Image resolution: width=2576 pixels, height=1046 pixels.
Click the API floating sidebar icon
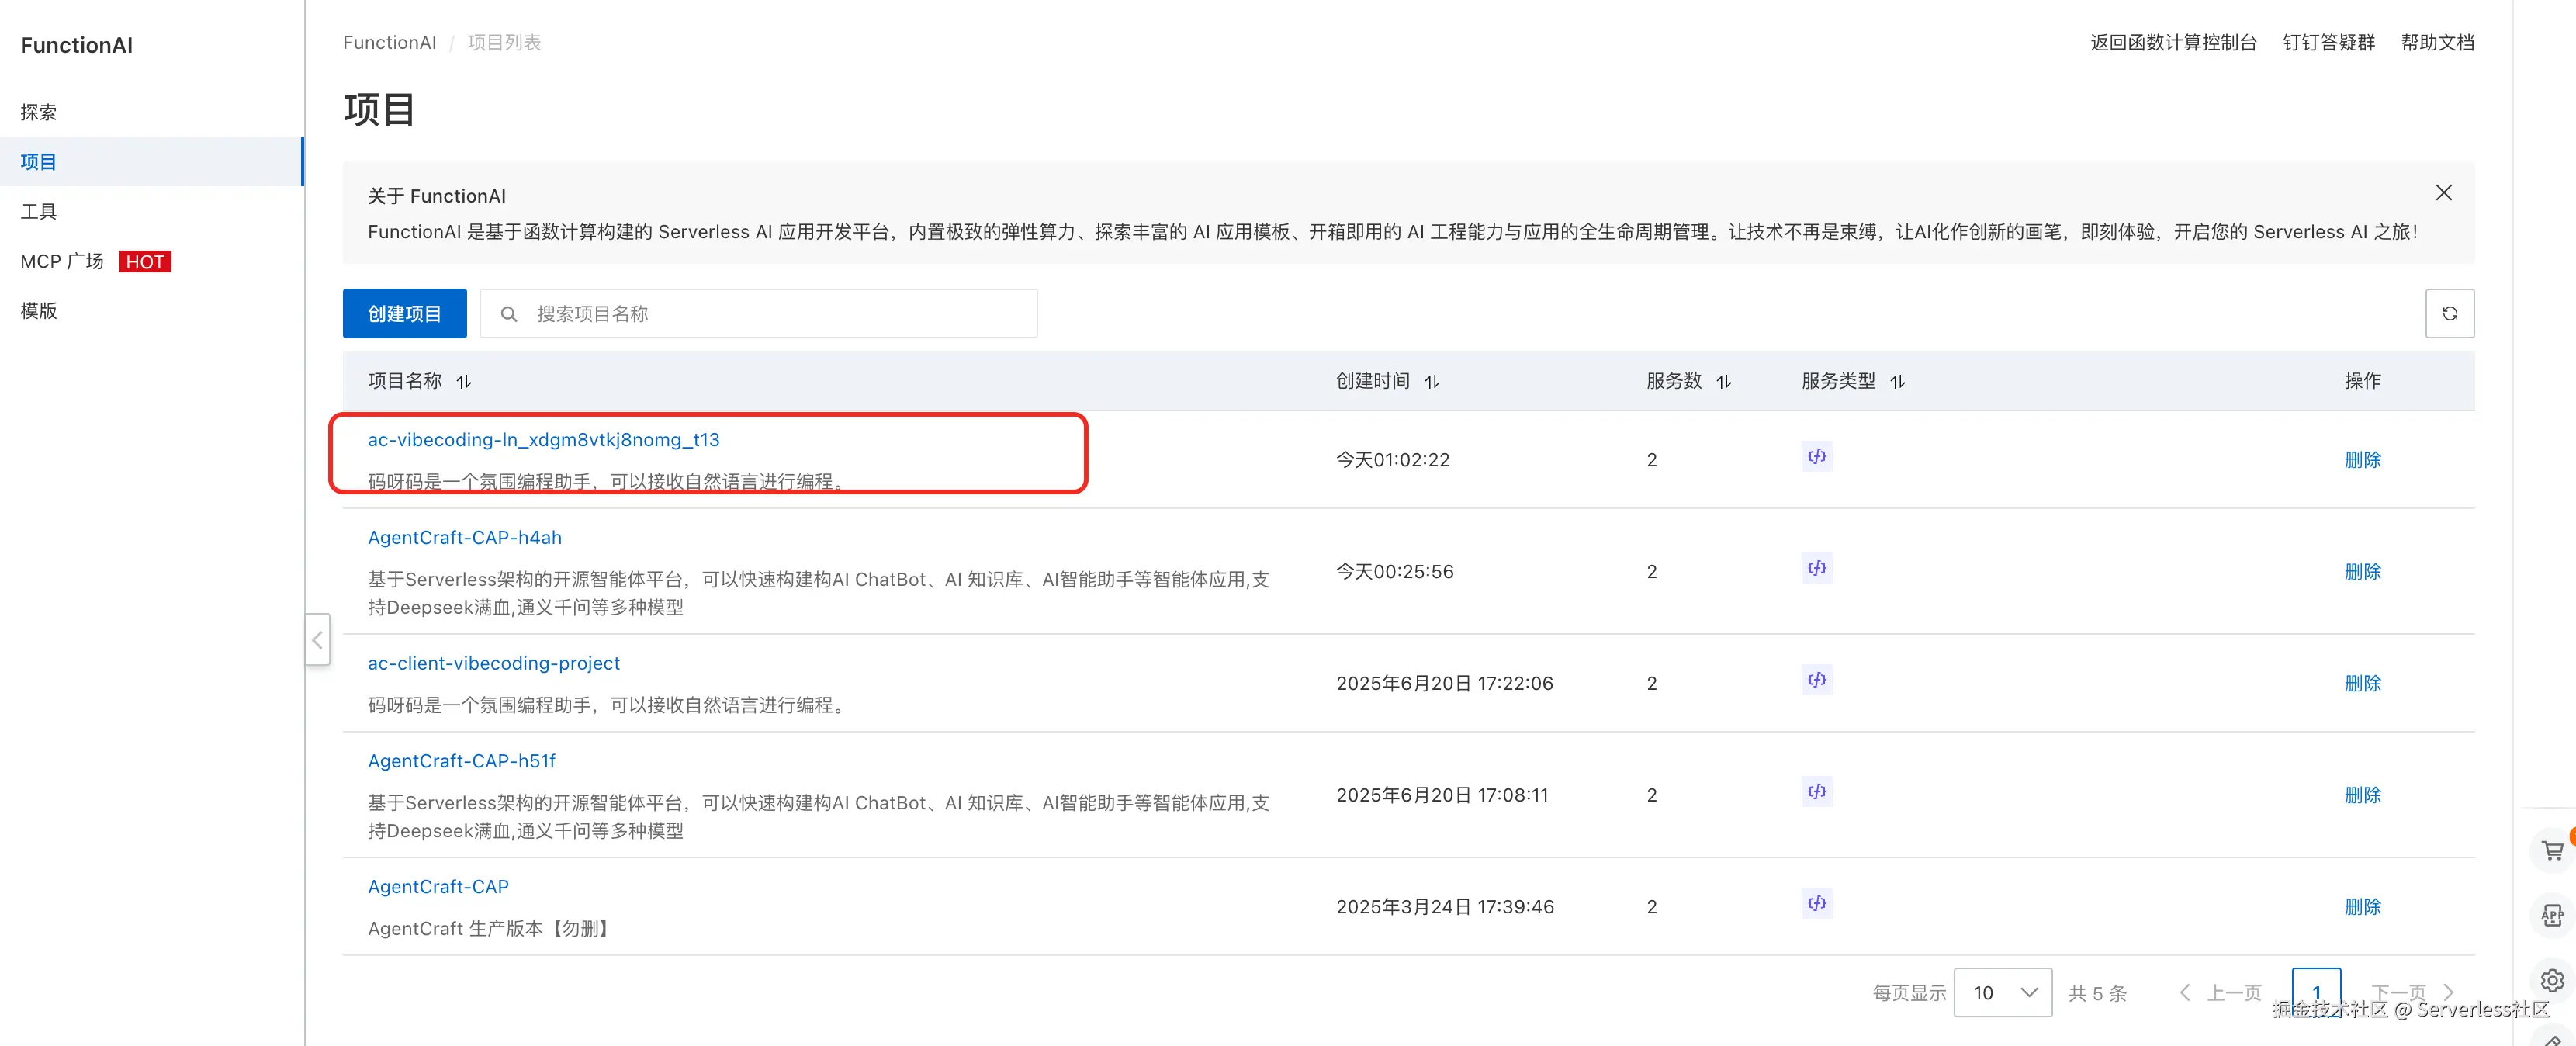coord(2552,915)
